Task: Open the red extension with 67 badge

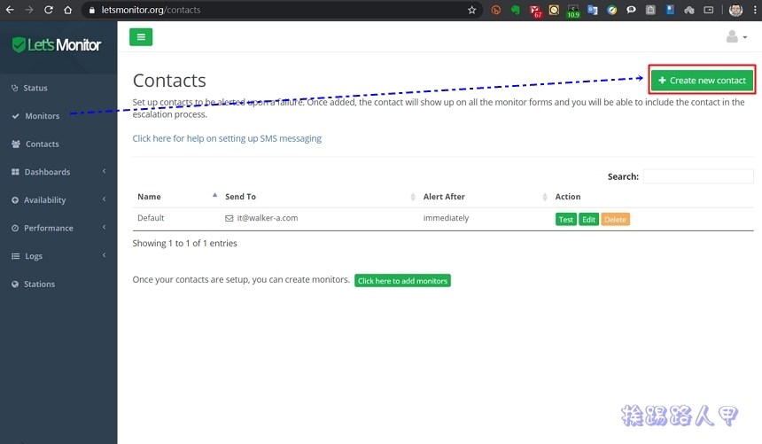Action: tap(535, 11)
